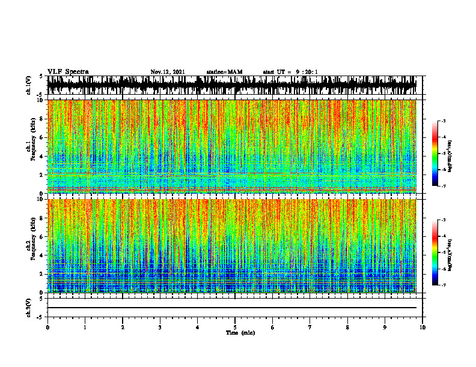Image resolution: width=476 pixels, height=367 pixels.
Task: Click the "4" kHz tick on ch.2 axis
Action: point(42,255)
